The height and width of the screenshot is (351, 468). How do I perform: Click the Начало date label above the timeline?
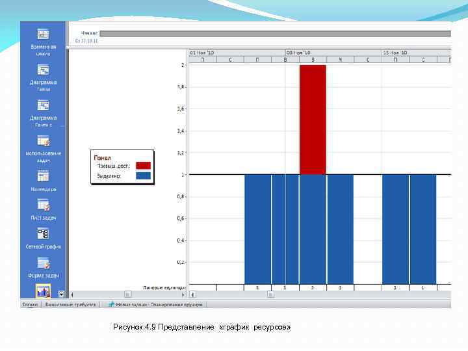90,33
